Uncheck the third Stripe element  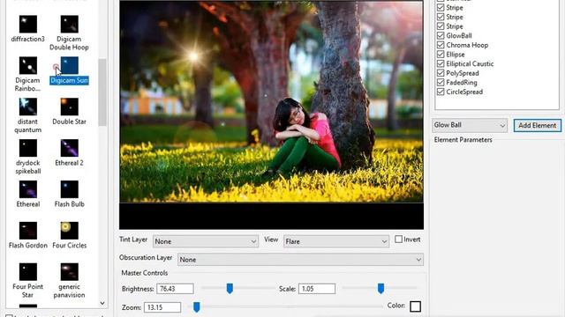441,26
